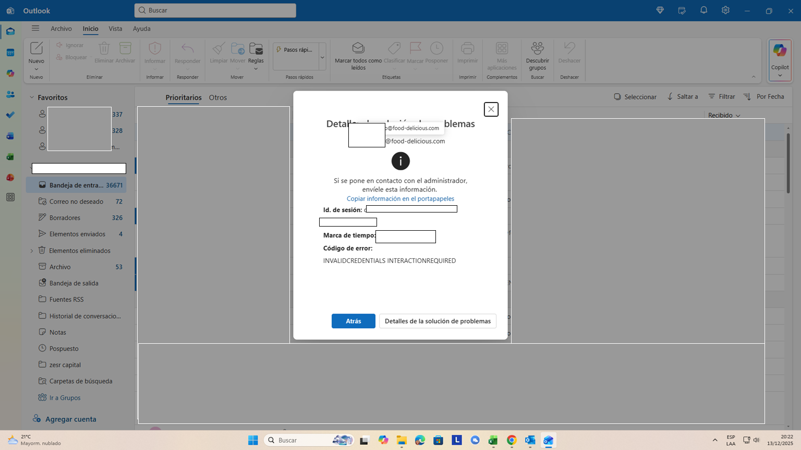This screenshot has height=450, width=801.
Task: Open the Calendar icon in left rail
Action: pos(10,53)
